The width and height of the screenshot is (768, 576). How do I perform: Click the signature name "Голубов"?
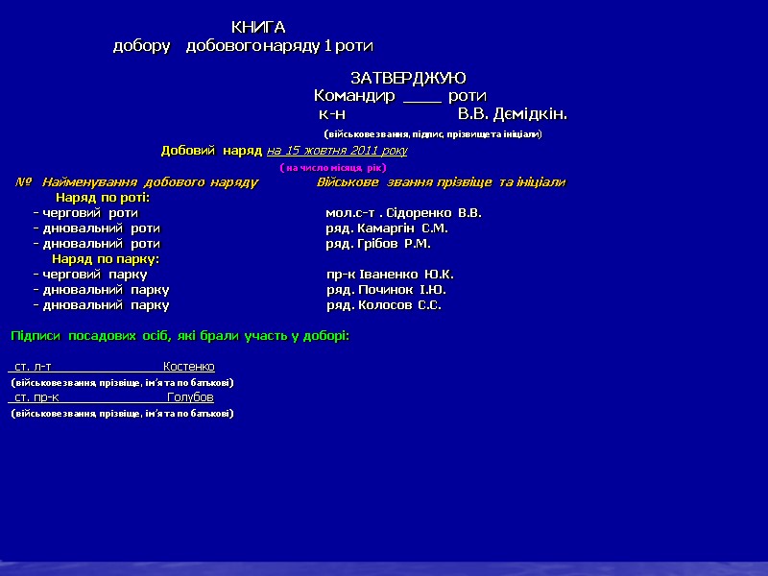[190, 397]
